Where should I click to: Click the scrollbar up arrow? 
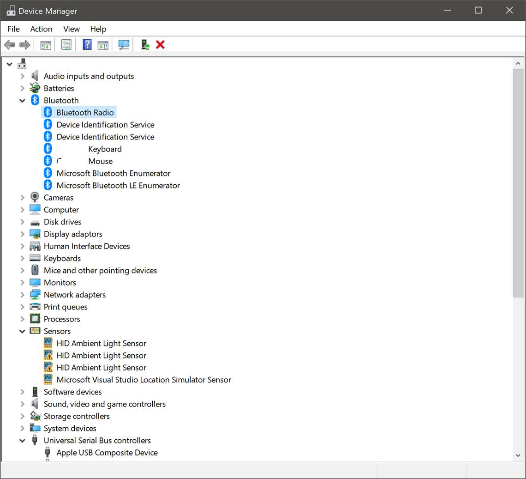tap(518, 63)
